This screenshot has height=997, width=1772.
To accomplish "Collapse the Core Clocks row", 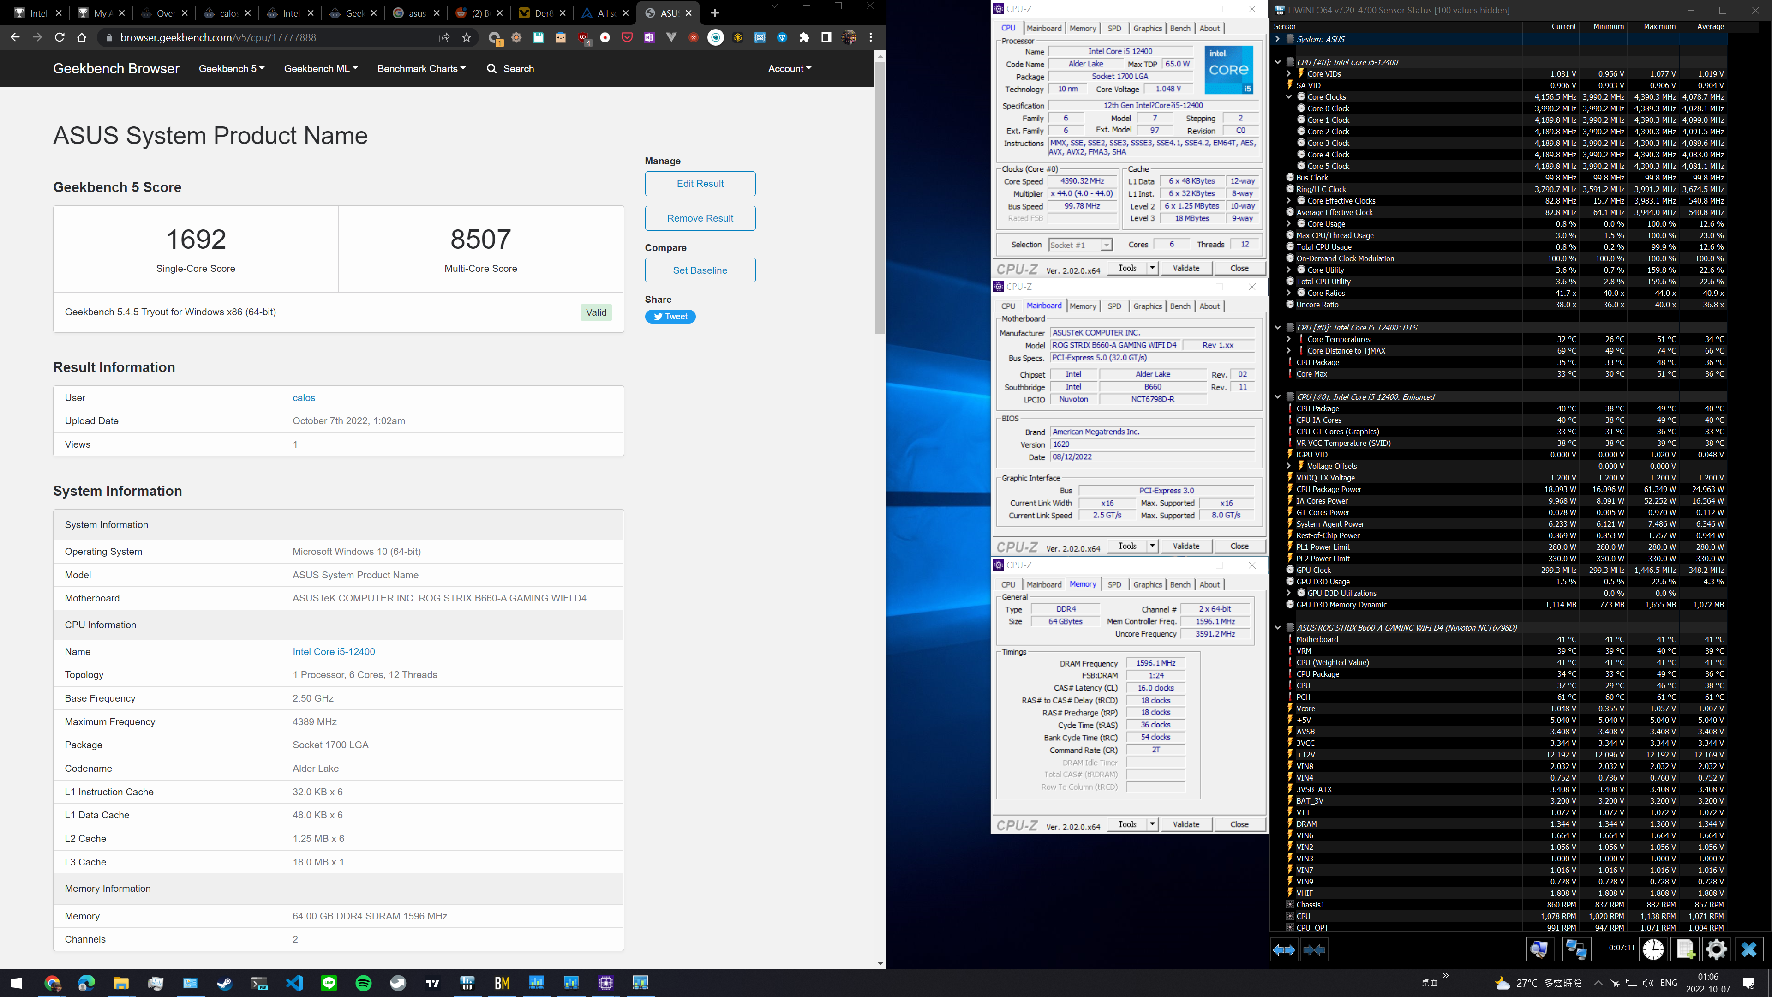I will click(x=1288, y=97).
